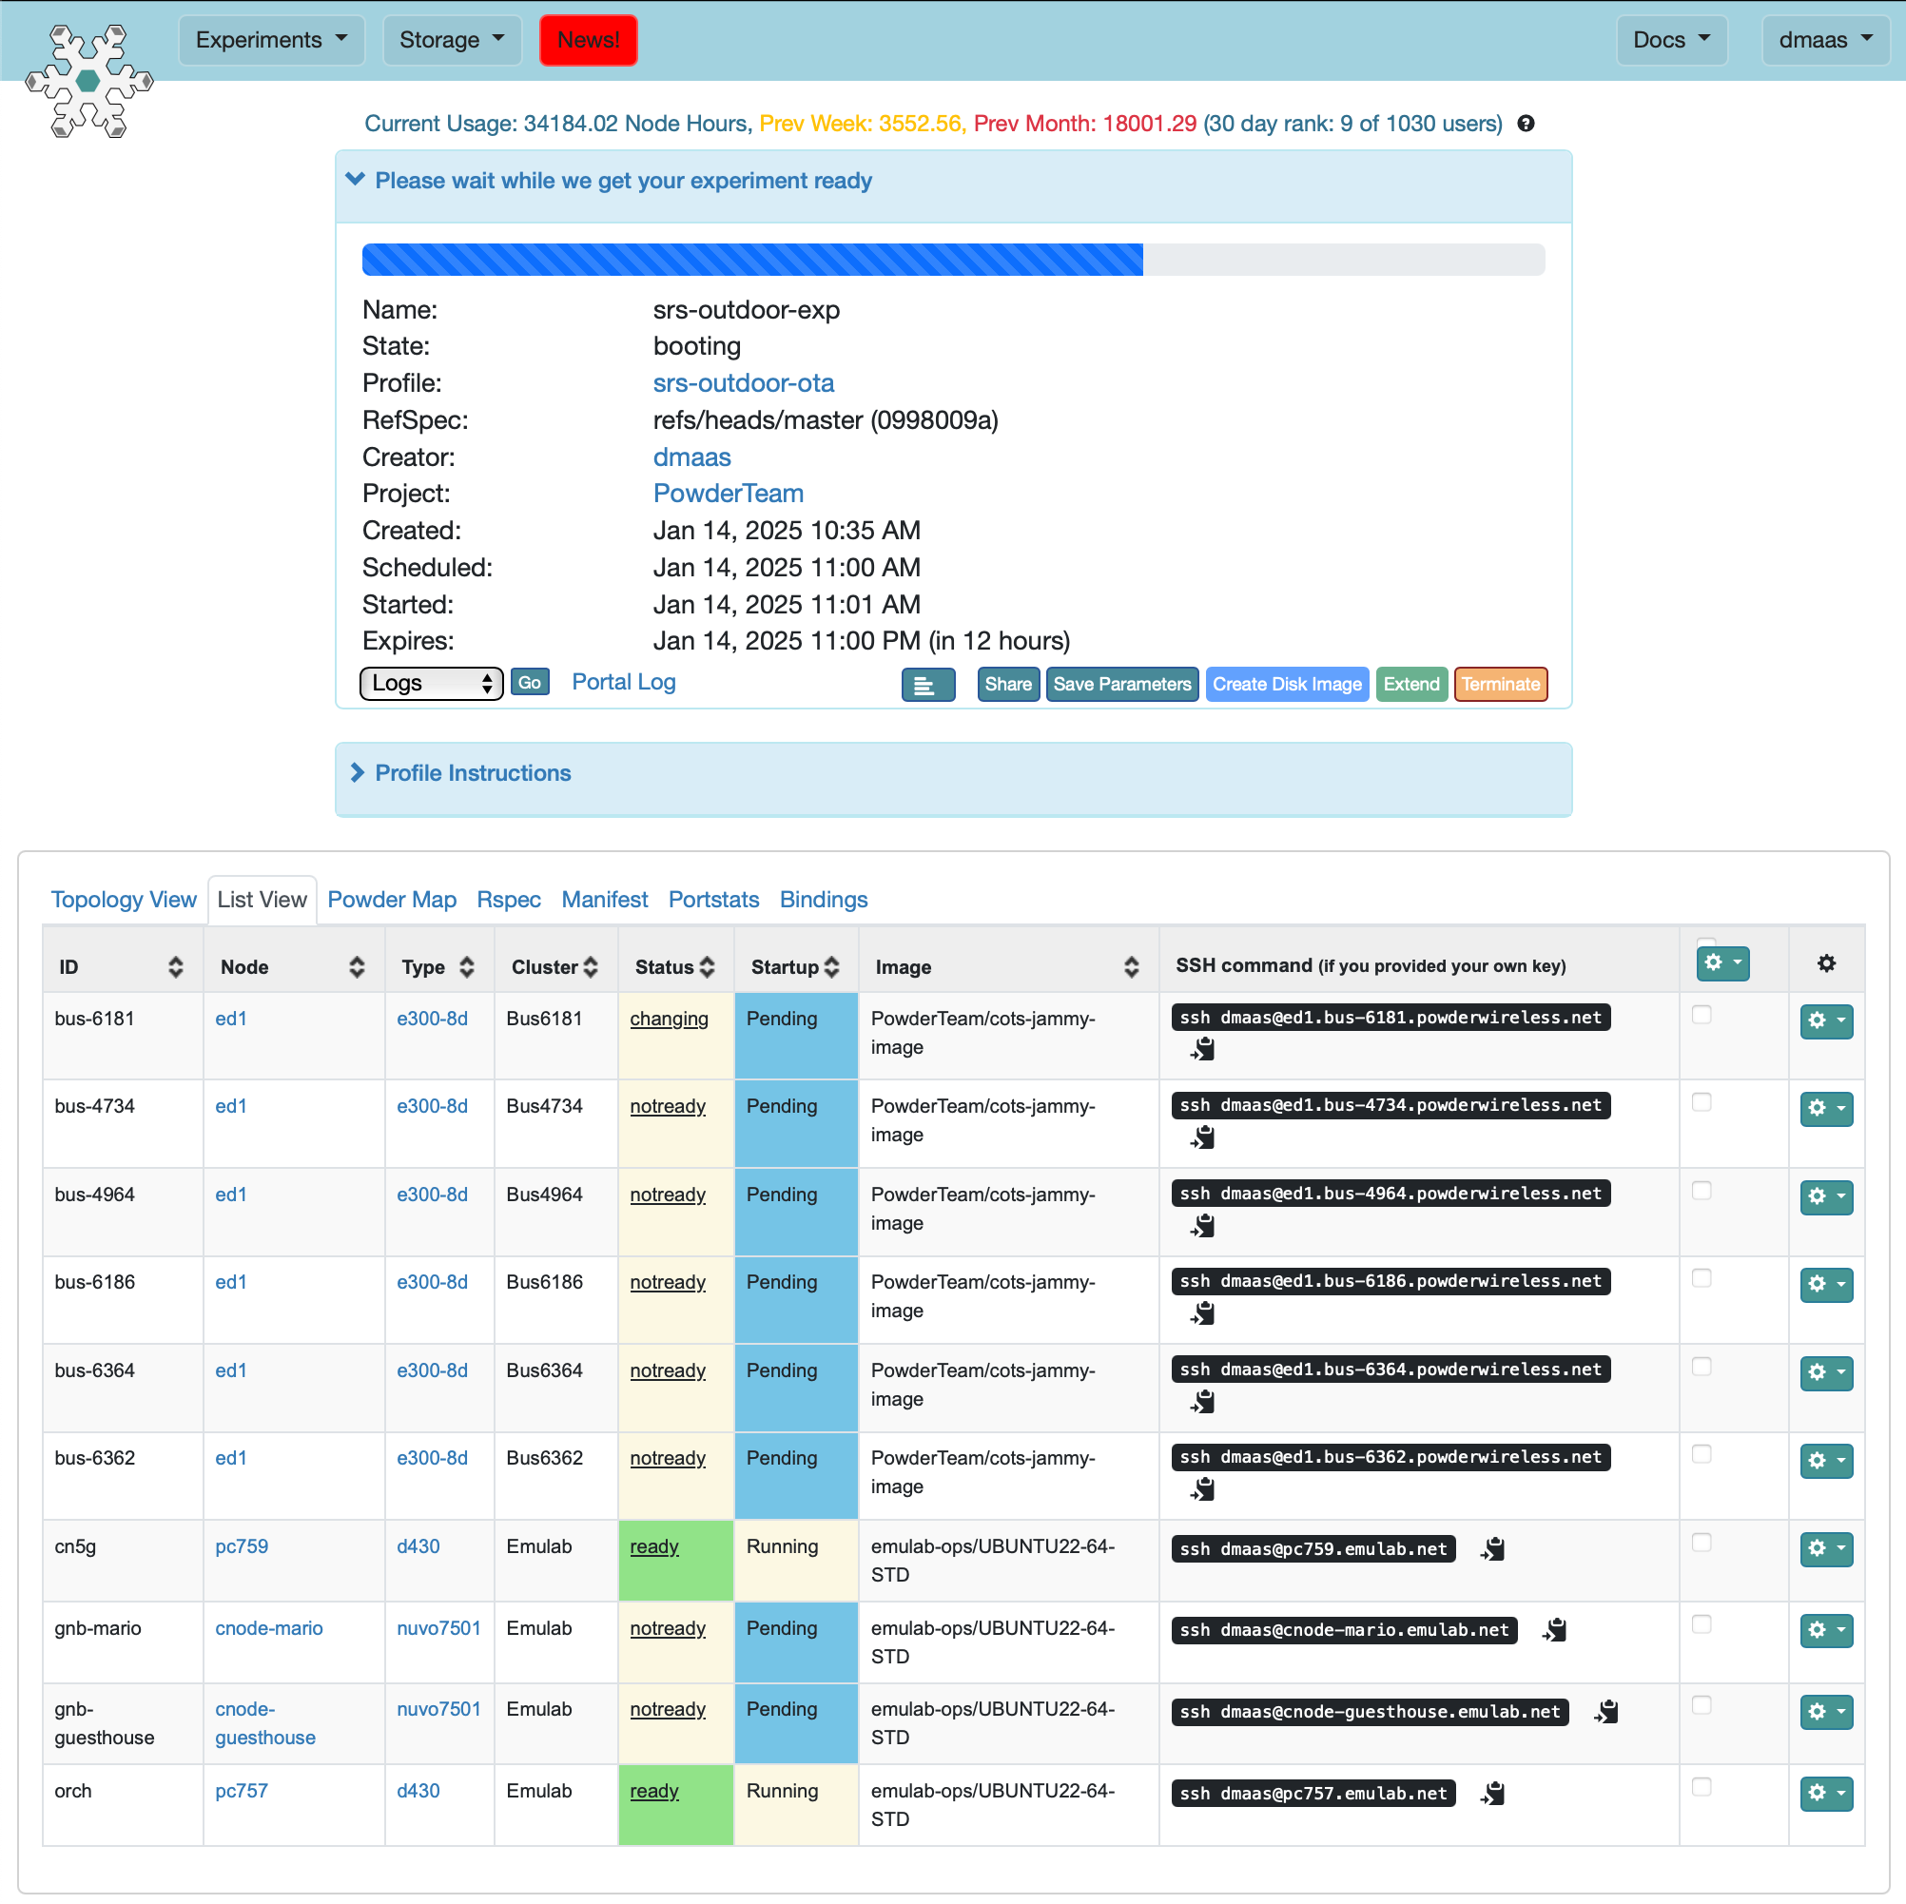Viewport: 1906px width, 1904px height.
Task: Open the dmaas user dropdown
Action: click(x=1825, y=41)
